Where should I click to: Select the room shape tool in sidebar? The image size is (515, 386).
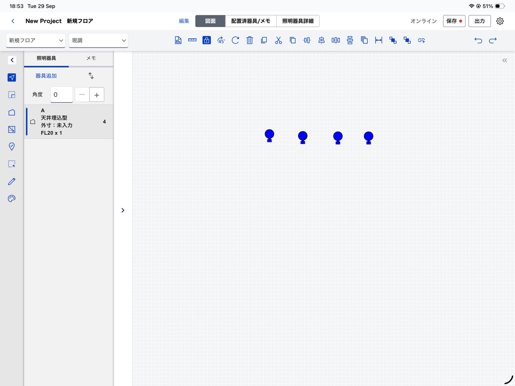12,112
